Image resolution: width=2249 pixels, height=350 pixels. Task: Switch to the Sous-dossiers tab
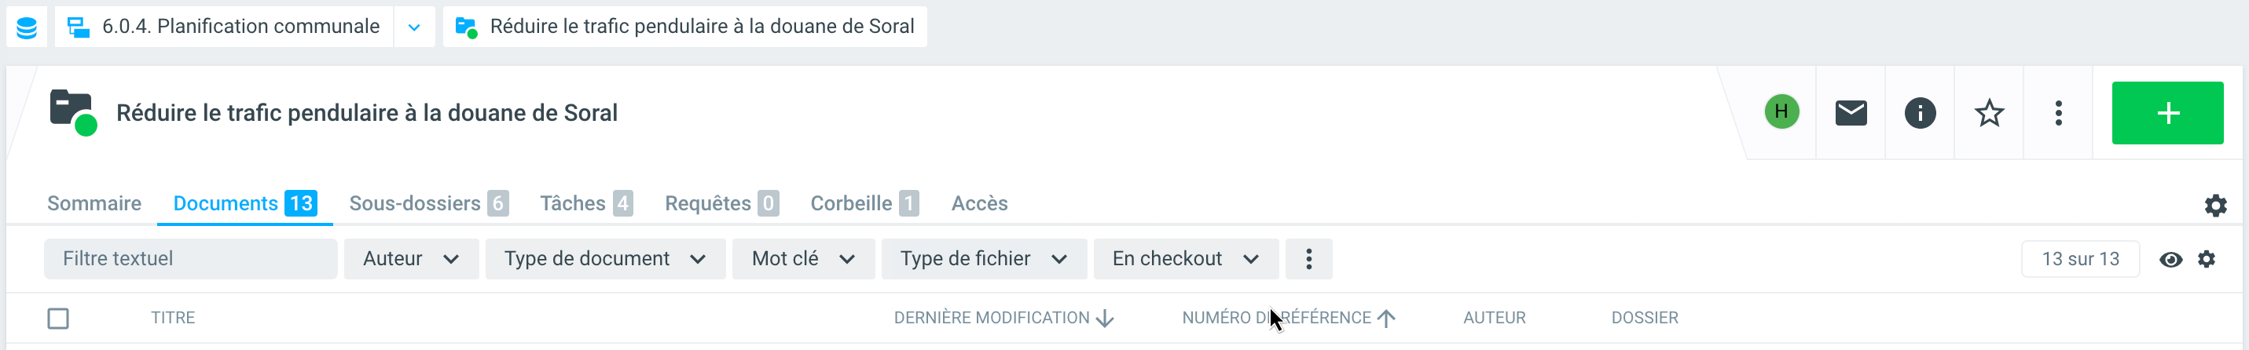[427, 203]
